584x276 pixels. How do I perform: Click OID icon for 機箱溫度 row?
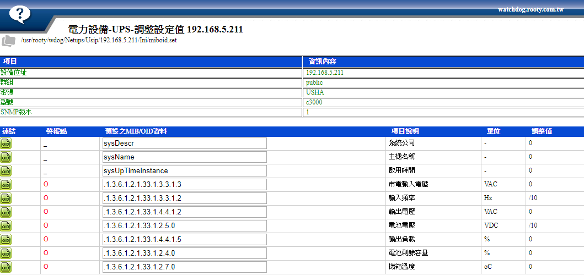tap(6, 267)
